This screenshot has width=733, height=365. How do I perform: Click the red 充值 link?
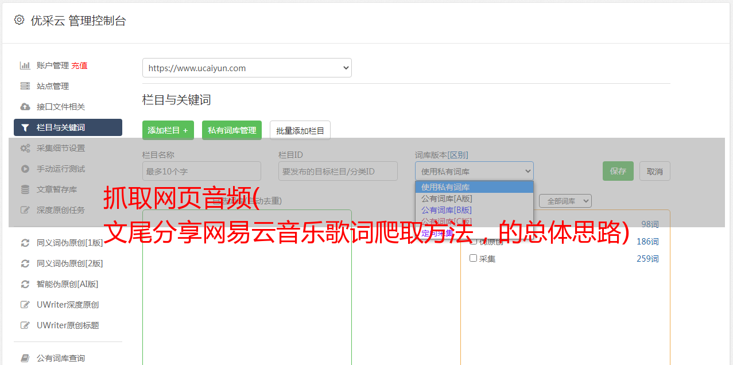79,65
